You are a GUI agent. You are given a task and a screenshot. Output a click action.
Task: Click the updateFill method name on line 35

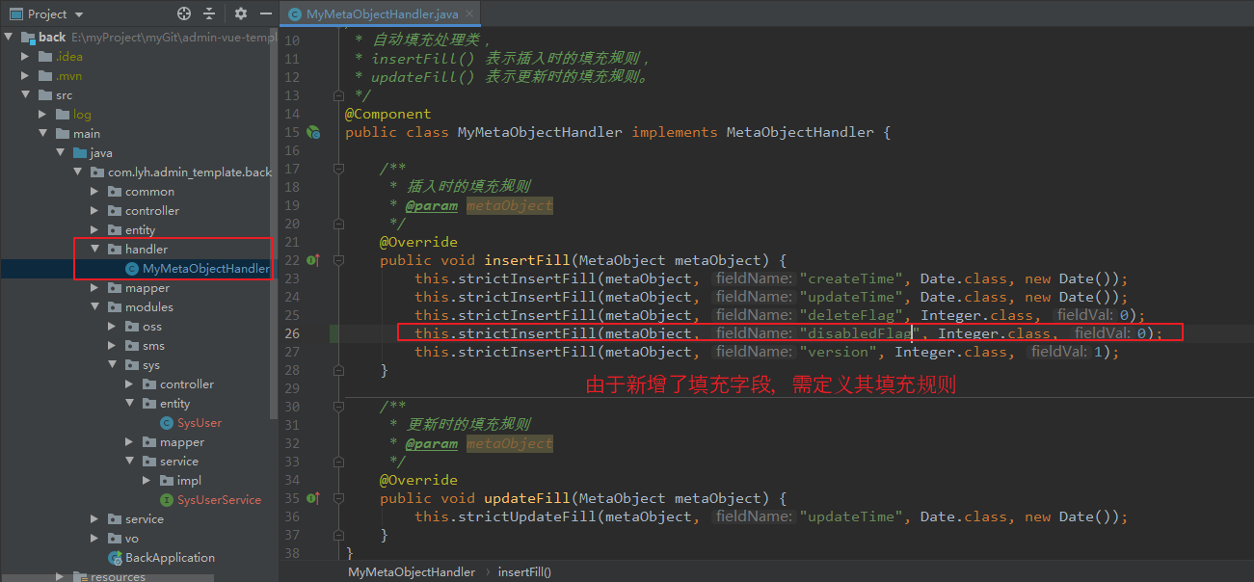(527, 498)
